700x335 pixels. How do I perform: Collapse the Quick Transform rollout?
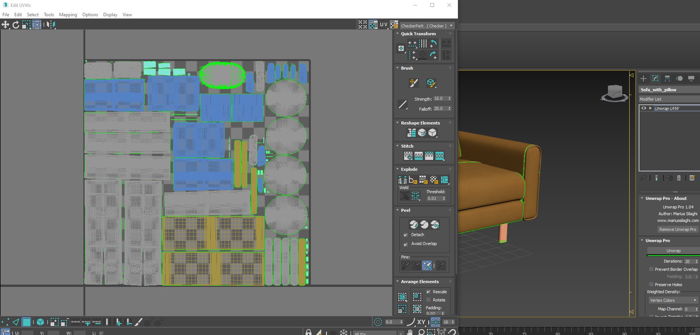point(397,34)
